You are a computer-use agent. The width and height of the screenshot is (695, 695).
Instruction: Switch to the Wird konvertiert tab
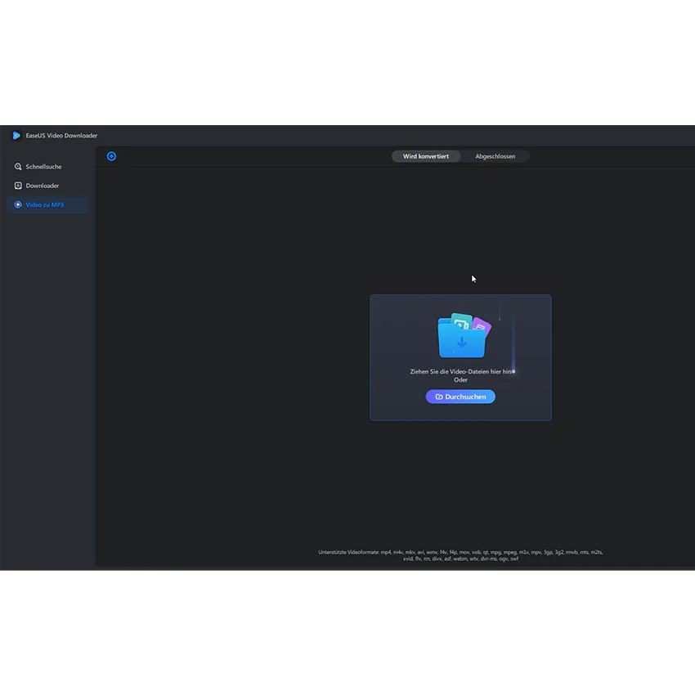coord(425,156)
